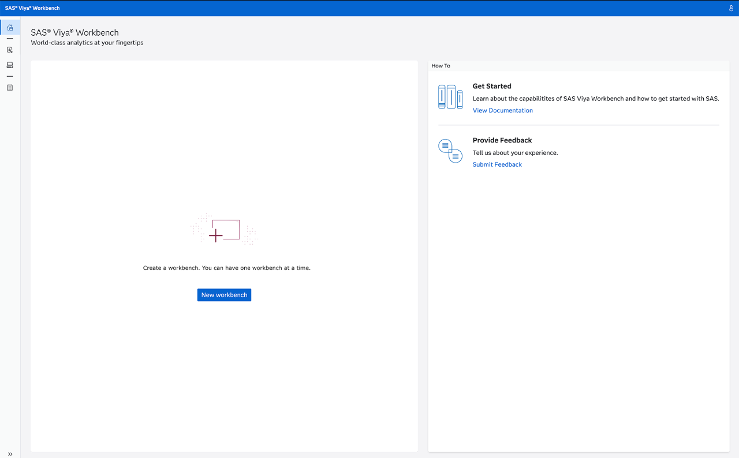Click the Get Started heading
Screen dimensions: 739x458
coord(492,86)
